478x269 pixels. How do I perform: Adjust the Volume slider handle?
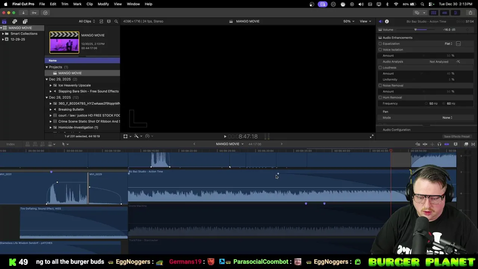(x=416, y=30)
